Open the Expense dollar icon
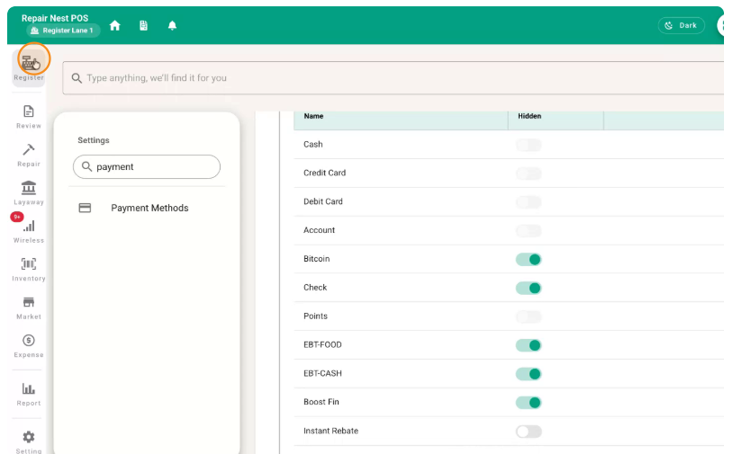The width and height of the screenshot is (733, 454). pyautogui.click(x=29, y=341)
